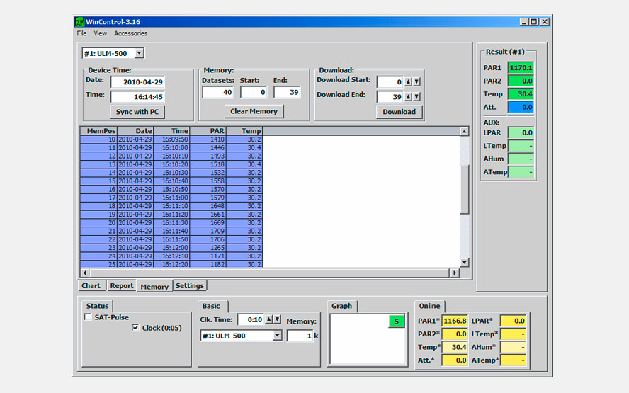Click the table scroll up arrow
Screen dimensions: 629x393
pos(464,132)
